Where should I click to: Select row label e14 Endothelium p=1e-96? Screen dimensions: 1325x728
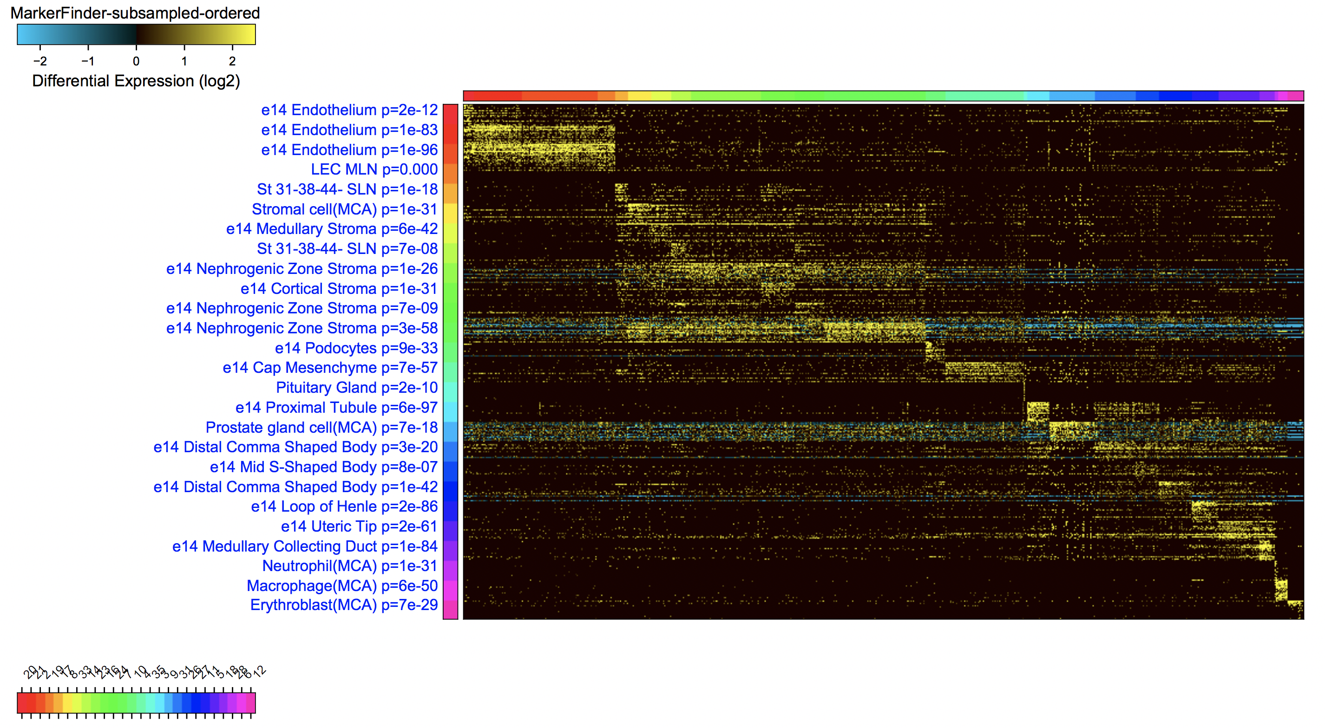pyautogui.click(x=349, y=149)
